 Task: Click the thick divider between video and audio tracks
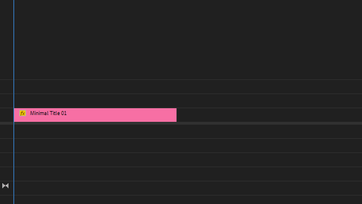181,124
